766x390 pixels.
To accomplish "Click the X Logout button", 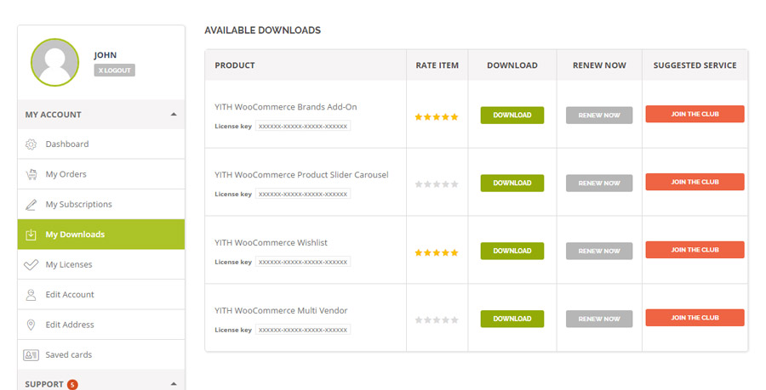I will point(115,71).
